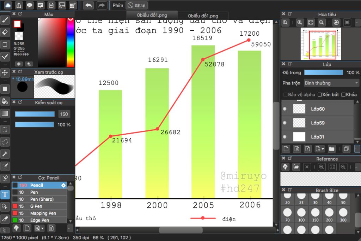Select the G Pen brush

(x=39, y=206)
